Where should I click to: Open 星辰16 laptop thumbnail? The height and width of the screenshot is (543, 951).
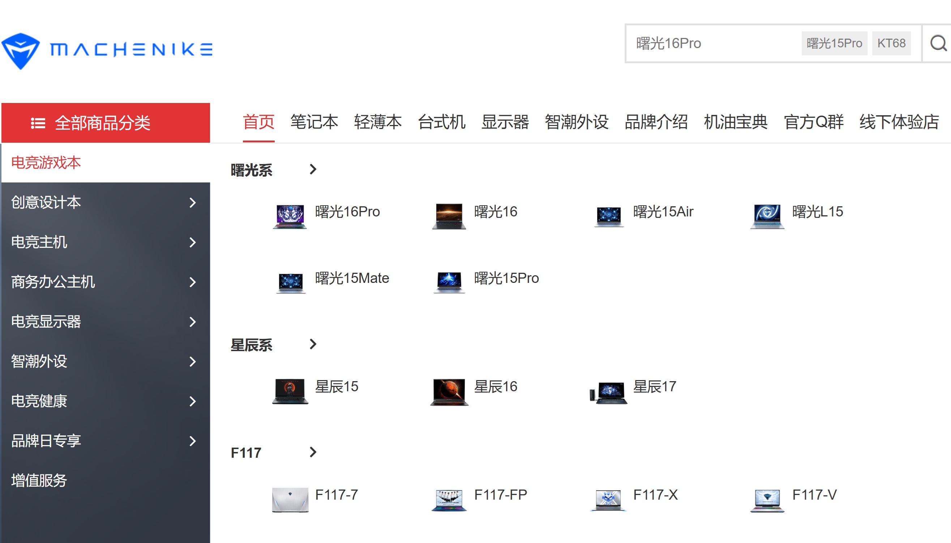tap(449, 392)
